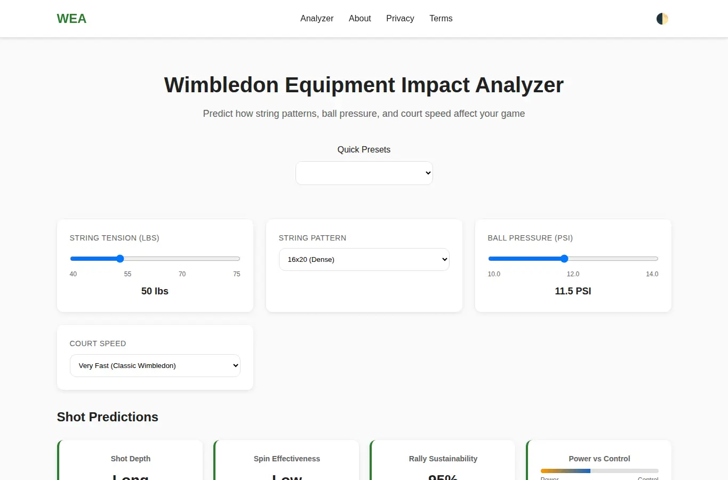Click the String Tension slider handle
Screen dimensions: 728x480
(x=120, y=259)
